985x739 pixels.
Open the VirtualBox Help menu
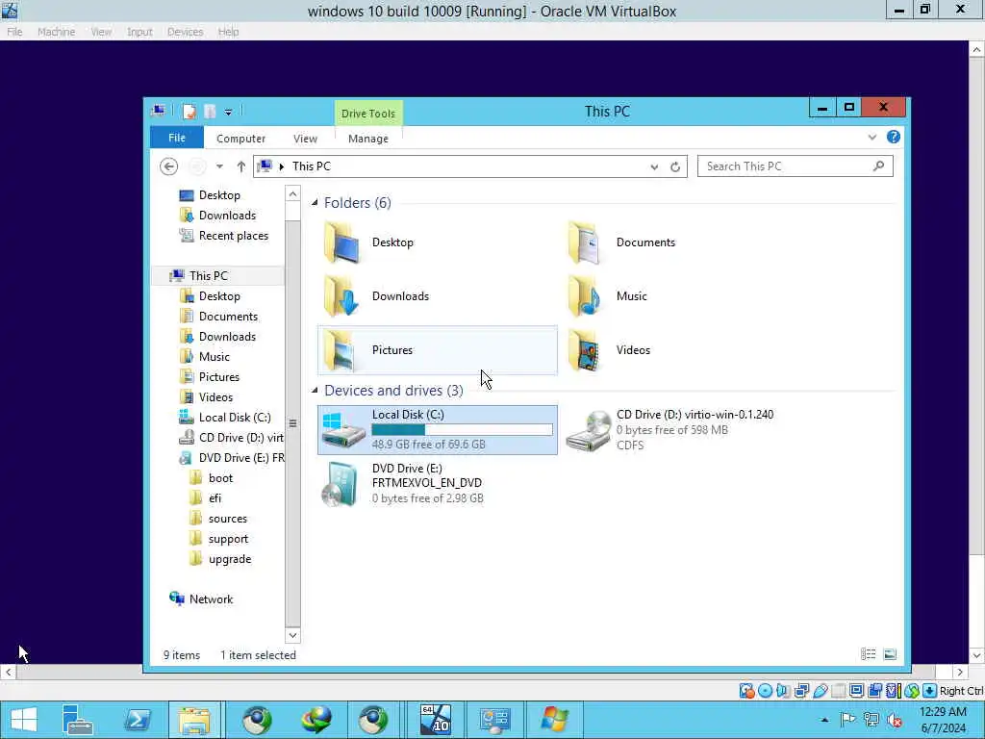pyautogui.click(x=228, y=32)
